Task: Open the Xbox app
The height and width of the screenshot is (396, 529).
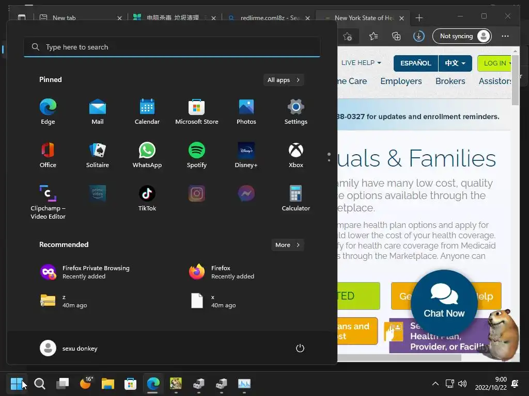Action: click(x=296, y=155)
